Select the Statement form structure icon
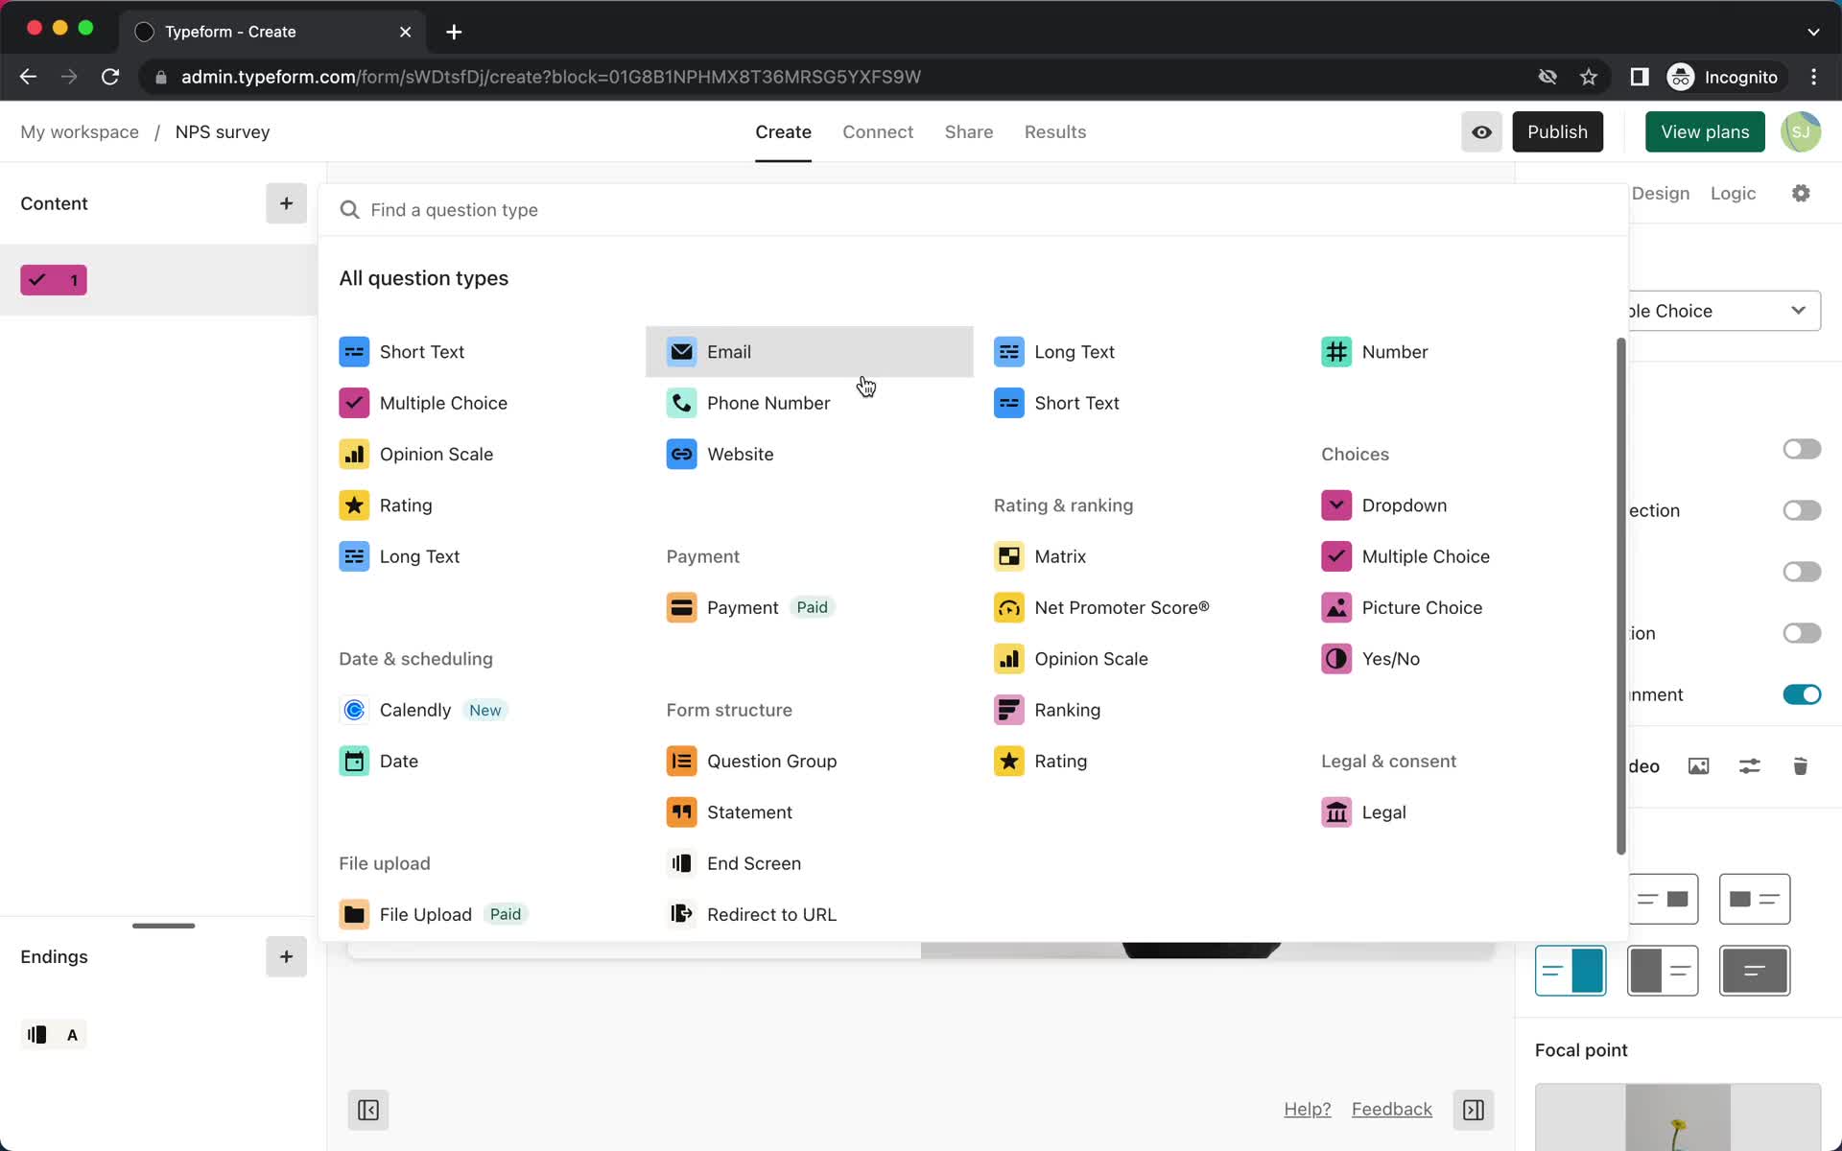The height and width of the screenshot is (1151, 1842). [680, 811]
